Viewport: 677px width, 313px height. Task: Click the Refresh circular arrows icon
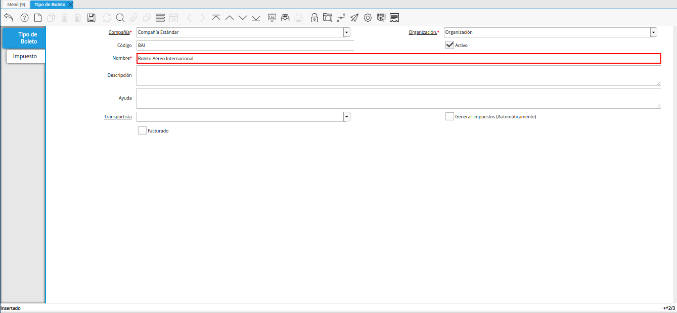tap(107, 18)
